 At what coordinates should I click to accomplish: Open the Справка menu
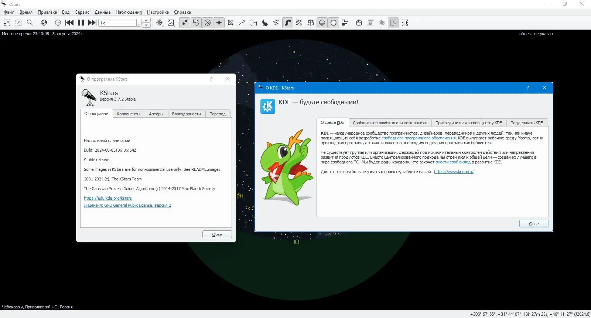click(x=182, y=12)
